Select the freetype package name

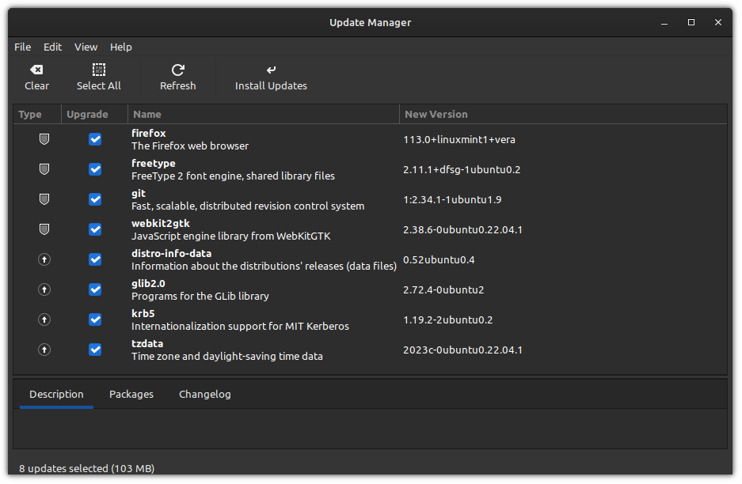coord(154,164)
